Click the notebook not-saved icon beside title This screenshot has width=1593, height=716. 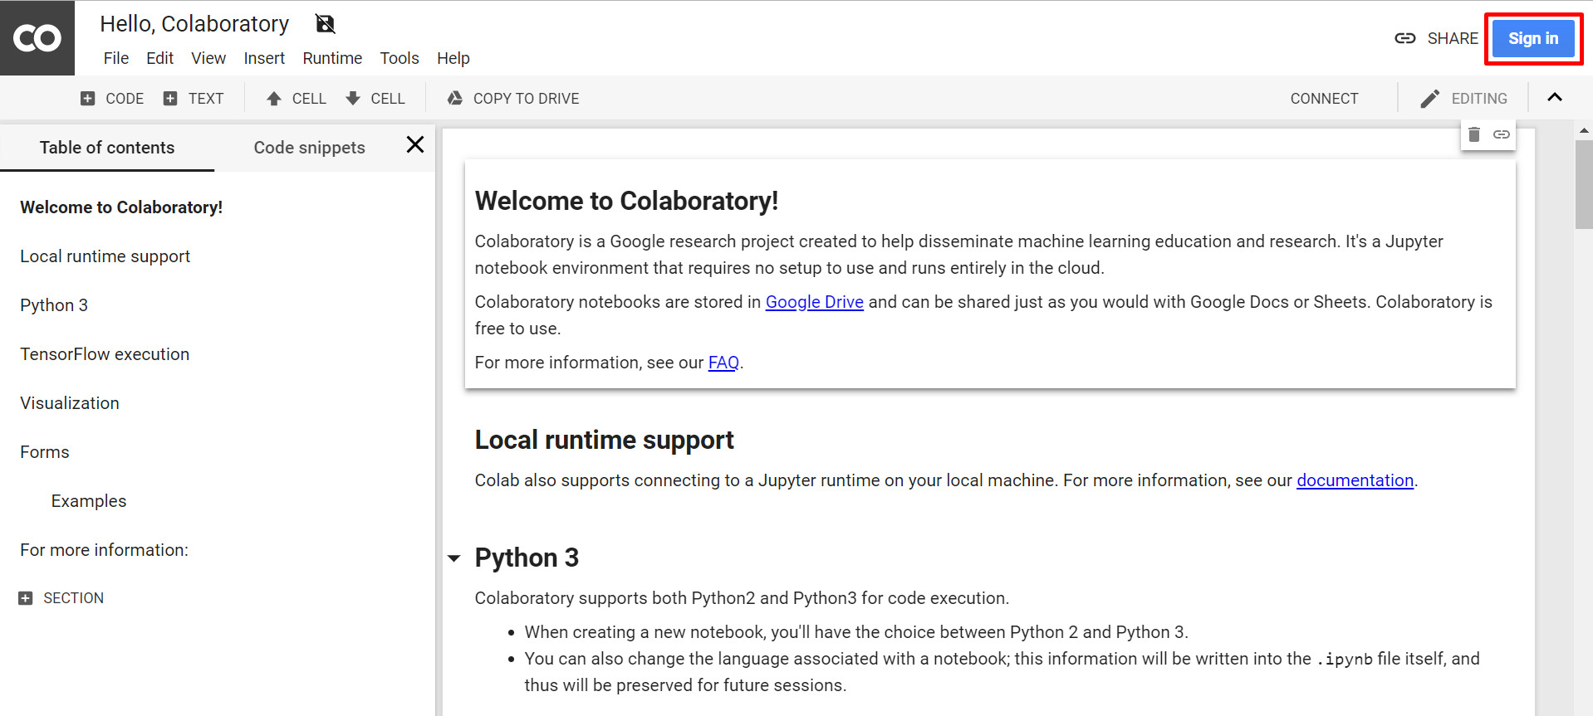(x=326, y=24)
